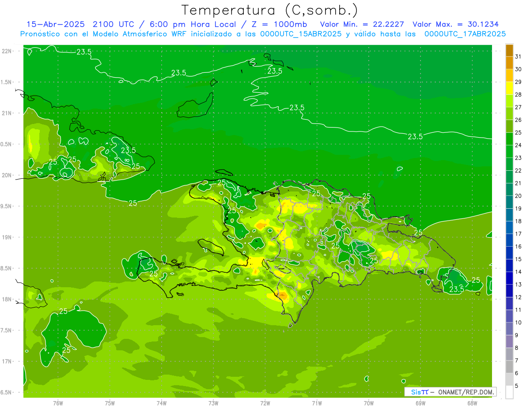The width and height of the screenshot is (530, 409).
Task: Click the "Valor Max. = 30.1234" text
Action: coord(455,24)
